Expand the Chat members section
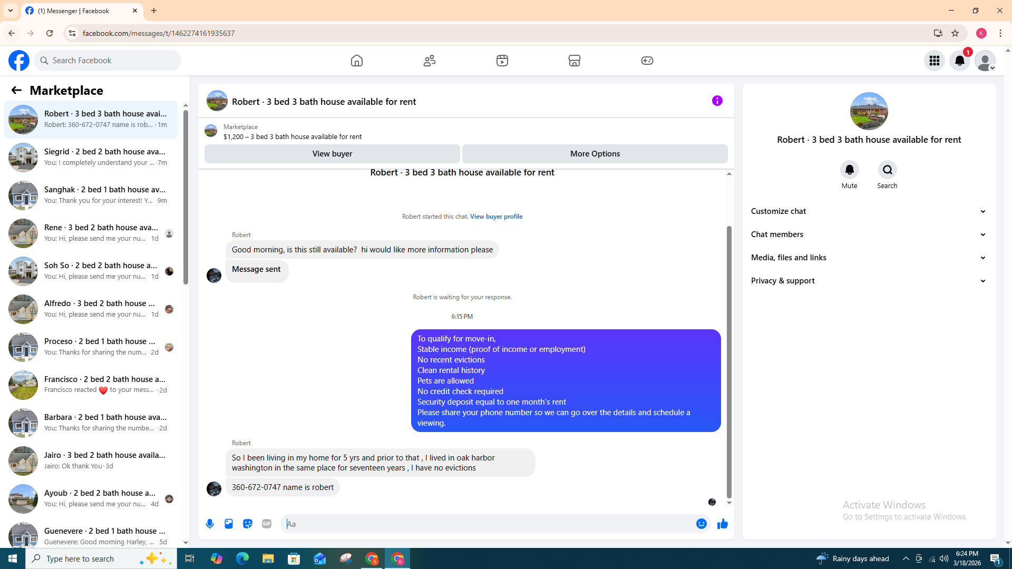The image size is (1012, 569). (868, 234)
